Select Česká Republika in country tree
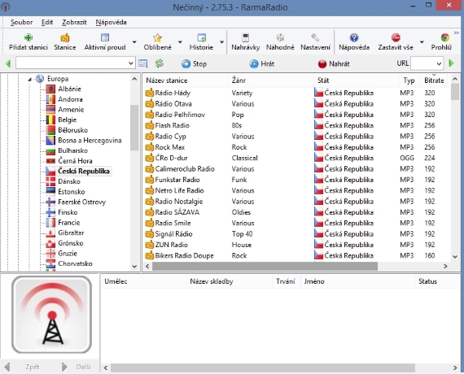This screenshot has width=464, height=374. point(84,172)
